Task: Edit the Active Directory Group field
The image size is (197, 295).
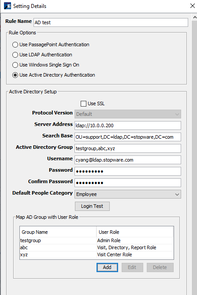Action: 128,148
